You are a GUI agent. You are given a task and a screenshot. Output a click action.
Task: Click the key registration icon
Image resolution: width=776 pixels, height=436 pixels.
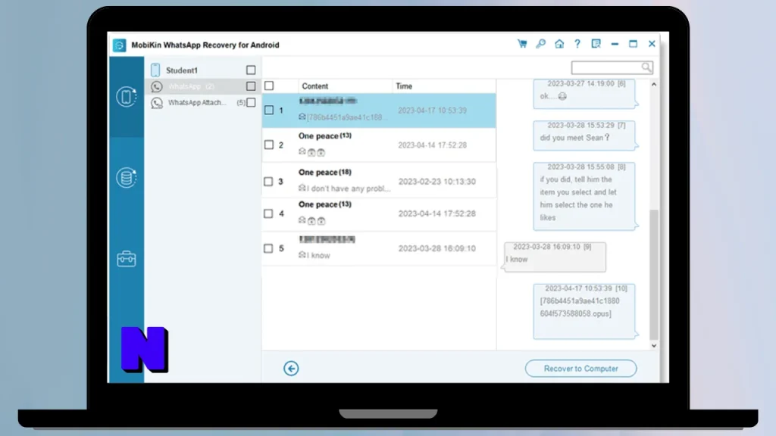540,44
